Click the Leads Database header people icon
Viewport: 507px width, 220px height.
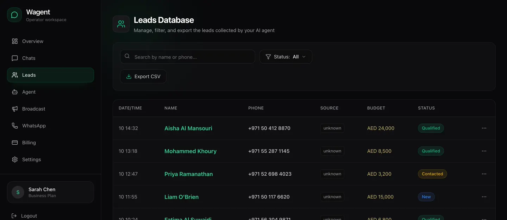tap(121, 24)
